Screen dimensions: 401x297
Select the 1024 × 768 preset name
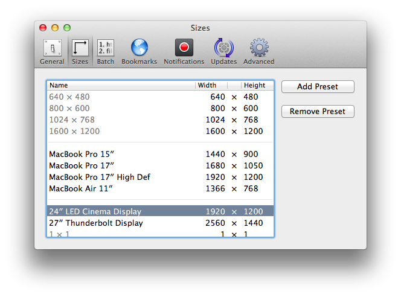[72, 120]
